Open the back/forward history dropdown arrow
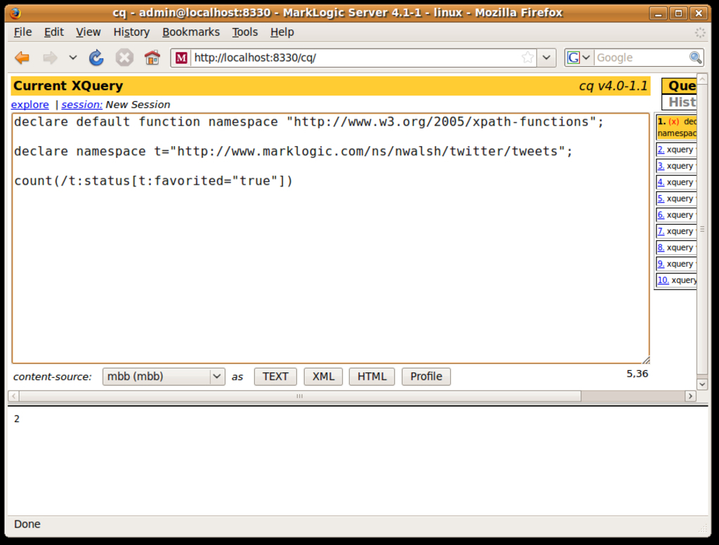The image size is (719, 545). tap(73, 58)
